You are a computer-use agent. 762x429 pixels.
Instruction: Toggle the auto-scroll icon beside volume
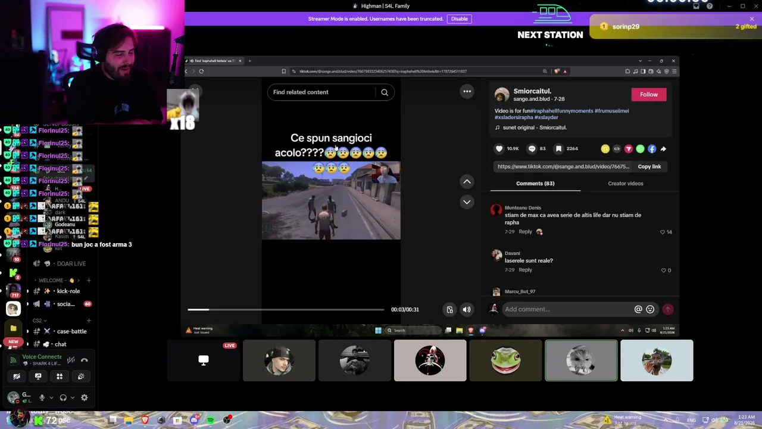click(450, 309)
